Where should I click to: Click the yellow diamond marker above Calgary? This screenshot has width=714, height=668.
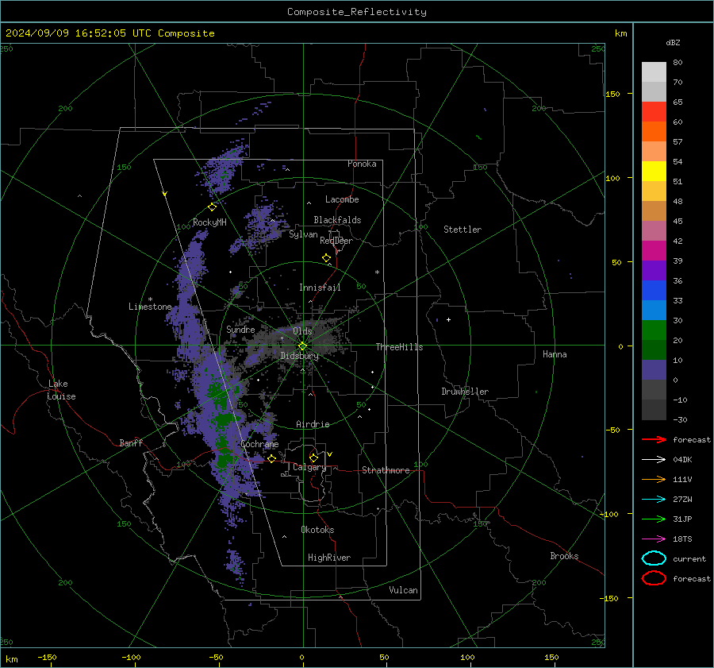(x=313, y=458)
